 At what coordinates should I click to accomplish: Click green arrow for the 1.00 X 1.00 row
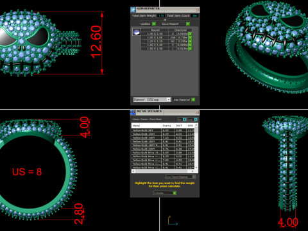click(x=190, y=38)
